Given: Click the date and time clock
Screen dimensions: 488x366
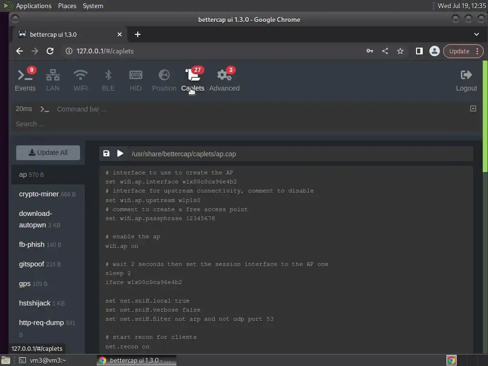Looking at the screenshot, I should pyautogui.click(x=462, y=6).
